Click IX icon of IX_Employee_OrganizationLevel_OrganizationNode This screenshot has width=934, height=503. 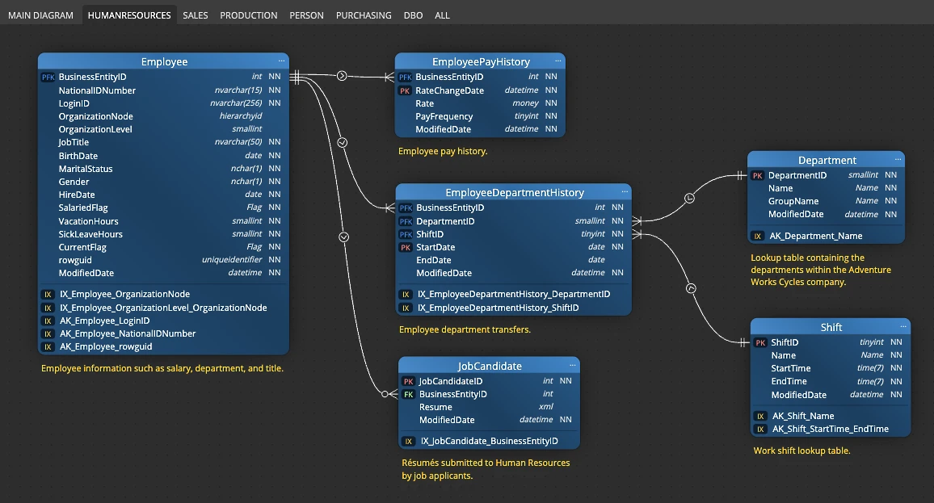click(x=48, y=308)
